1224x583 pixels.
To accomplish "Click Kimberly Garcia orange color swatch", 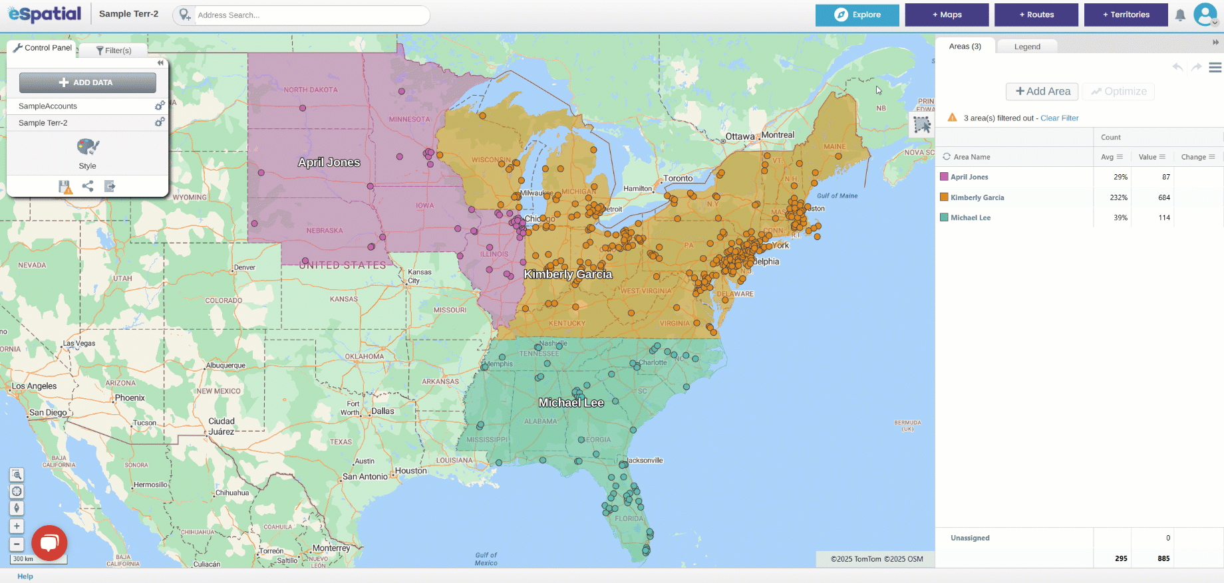I will (944, 197).
